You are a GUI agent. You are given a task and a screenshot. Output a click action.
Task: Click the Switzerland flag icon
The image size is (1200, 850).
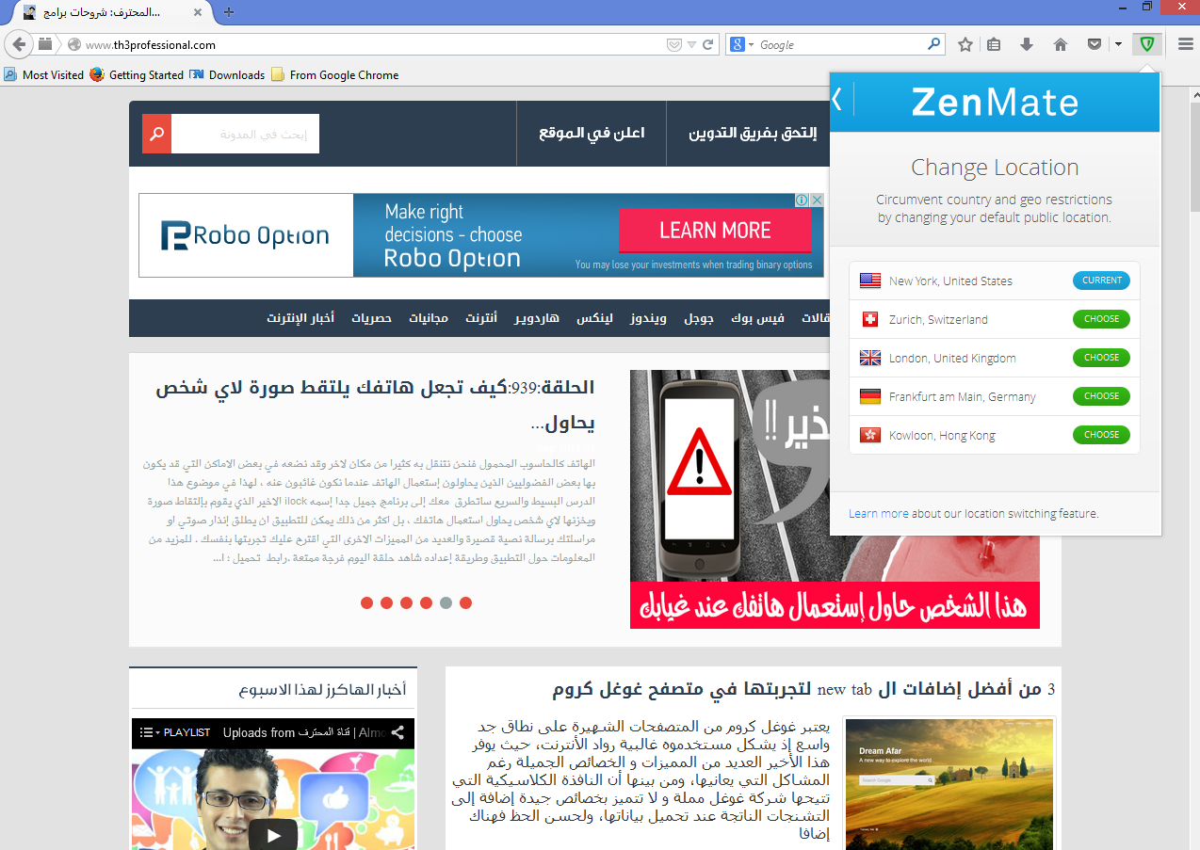pyautogui.click(x=869, y=319)
